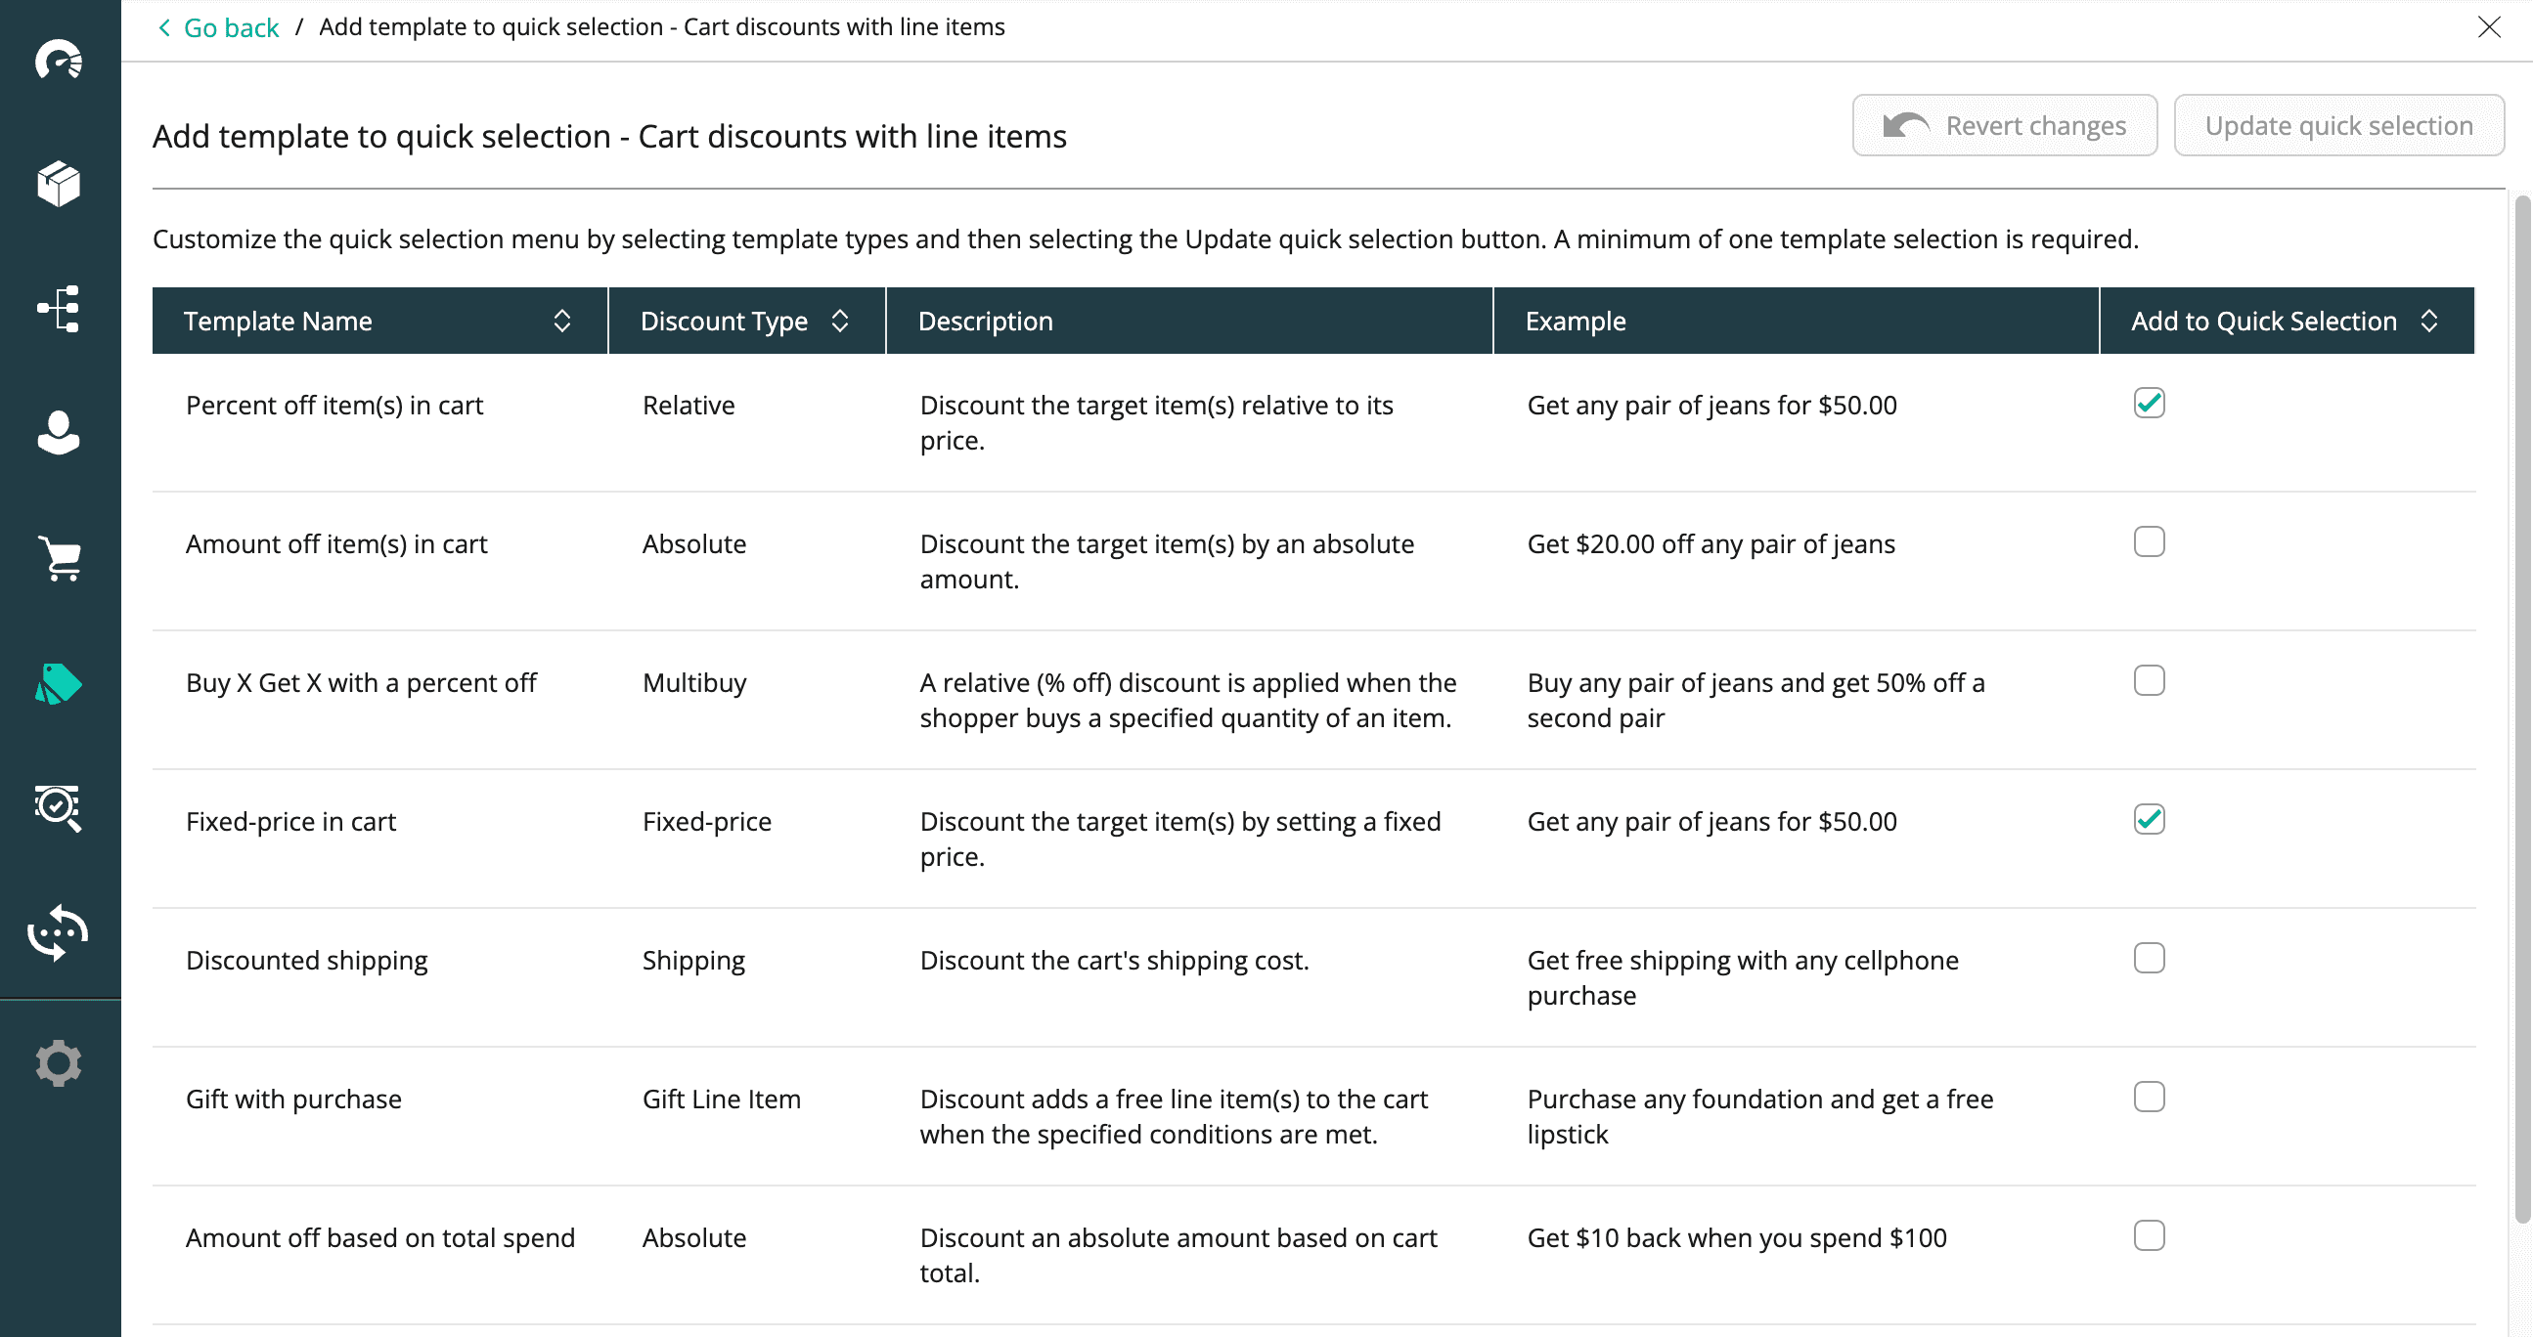Open the dashboard gauge icon in sidebar
The image size is (2533, 1337).
59,61
